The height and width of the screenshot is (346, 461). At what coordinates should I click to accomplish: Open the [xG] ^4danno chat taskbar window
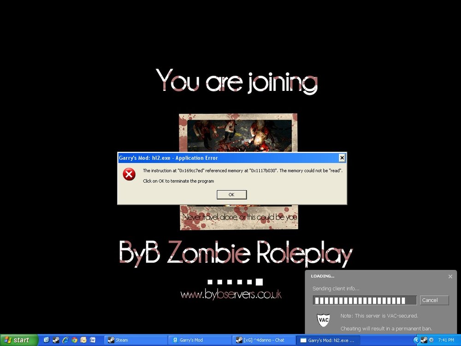pos(263,340)
